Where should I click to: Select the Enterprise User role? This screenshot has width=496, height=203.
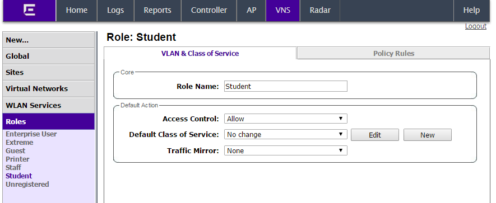point(31,134)
